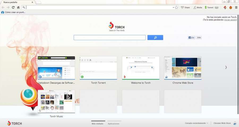The width and height of the screenshot is (239, 127).
Task: Click the Torch Music icon in toolbar
Action: click(225, 7)
